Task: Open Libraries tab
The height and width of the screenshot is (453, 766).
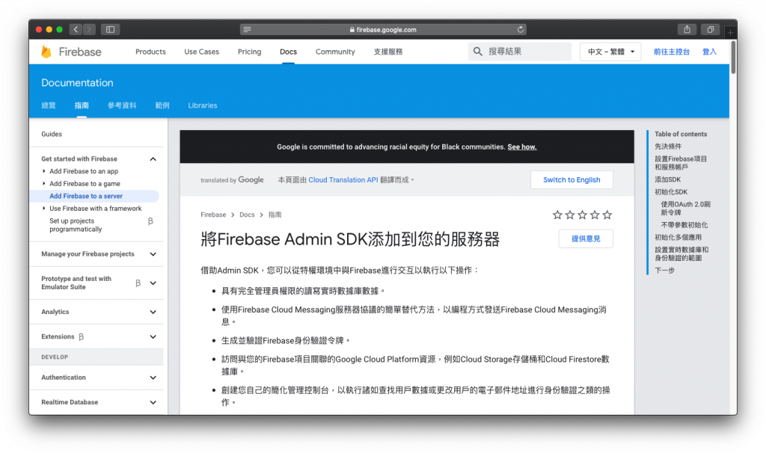Action: [203, 105]
